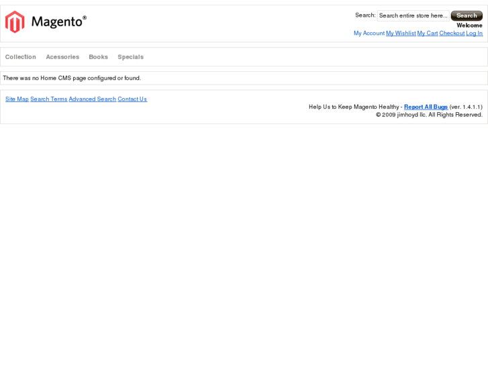Go to Advanced Search
The height and width of the screenshot is (366, 488).
(93, 99)
